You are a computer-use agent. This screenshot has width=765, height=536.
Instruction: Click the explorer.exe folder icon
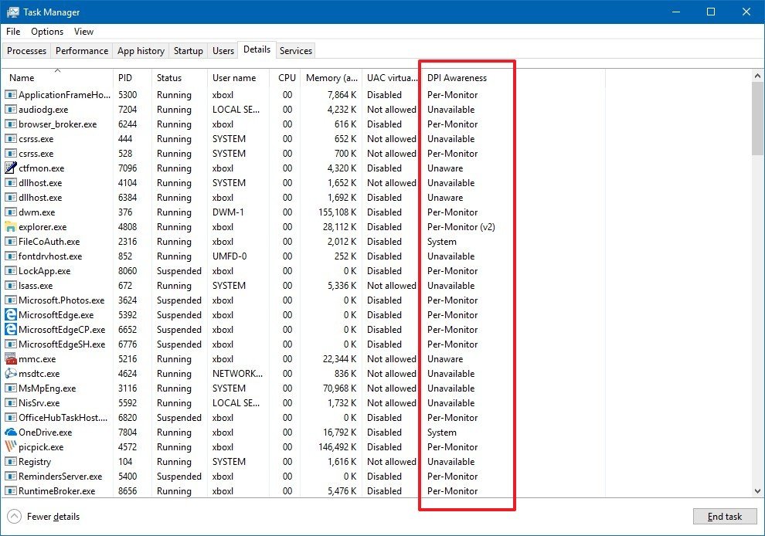(10, 227)
